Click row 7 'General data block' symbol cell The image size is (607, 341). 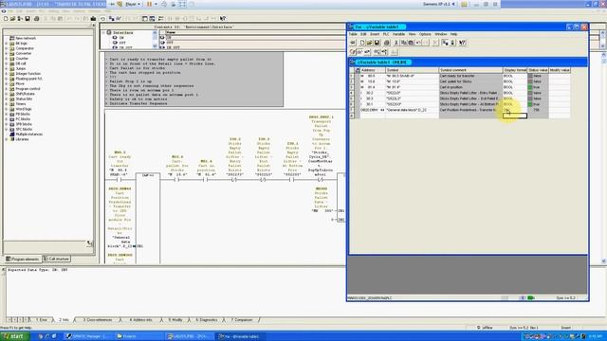tap(412, 110)
